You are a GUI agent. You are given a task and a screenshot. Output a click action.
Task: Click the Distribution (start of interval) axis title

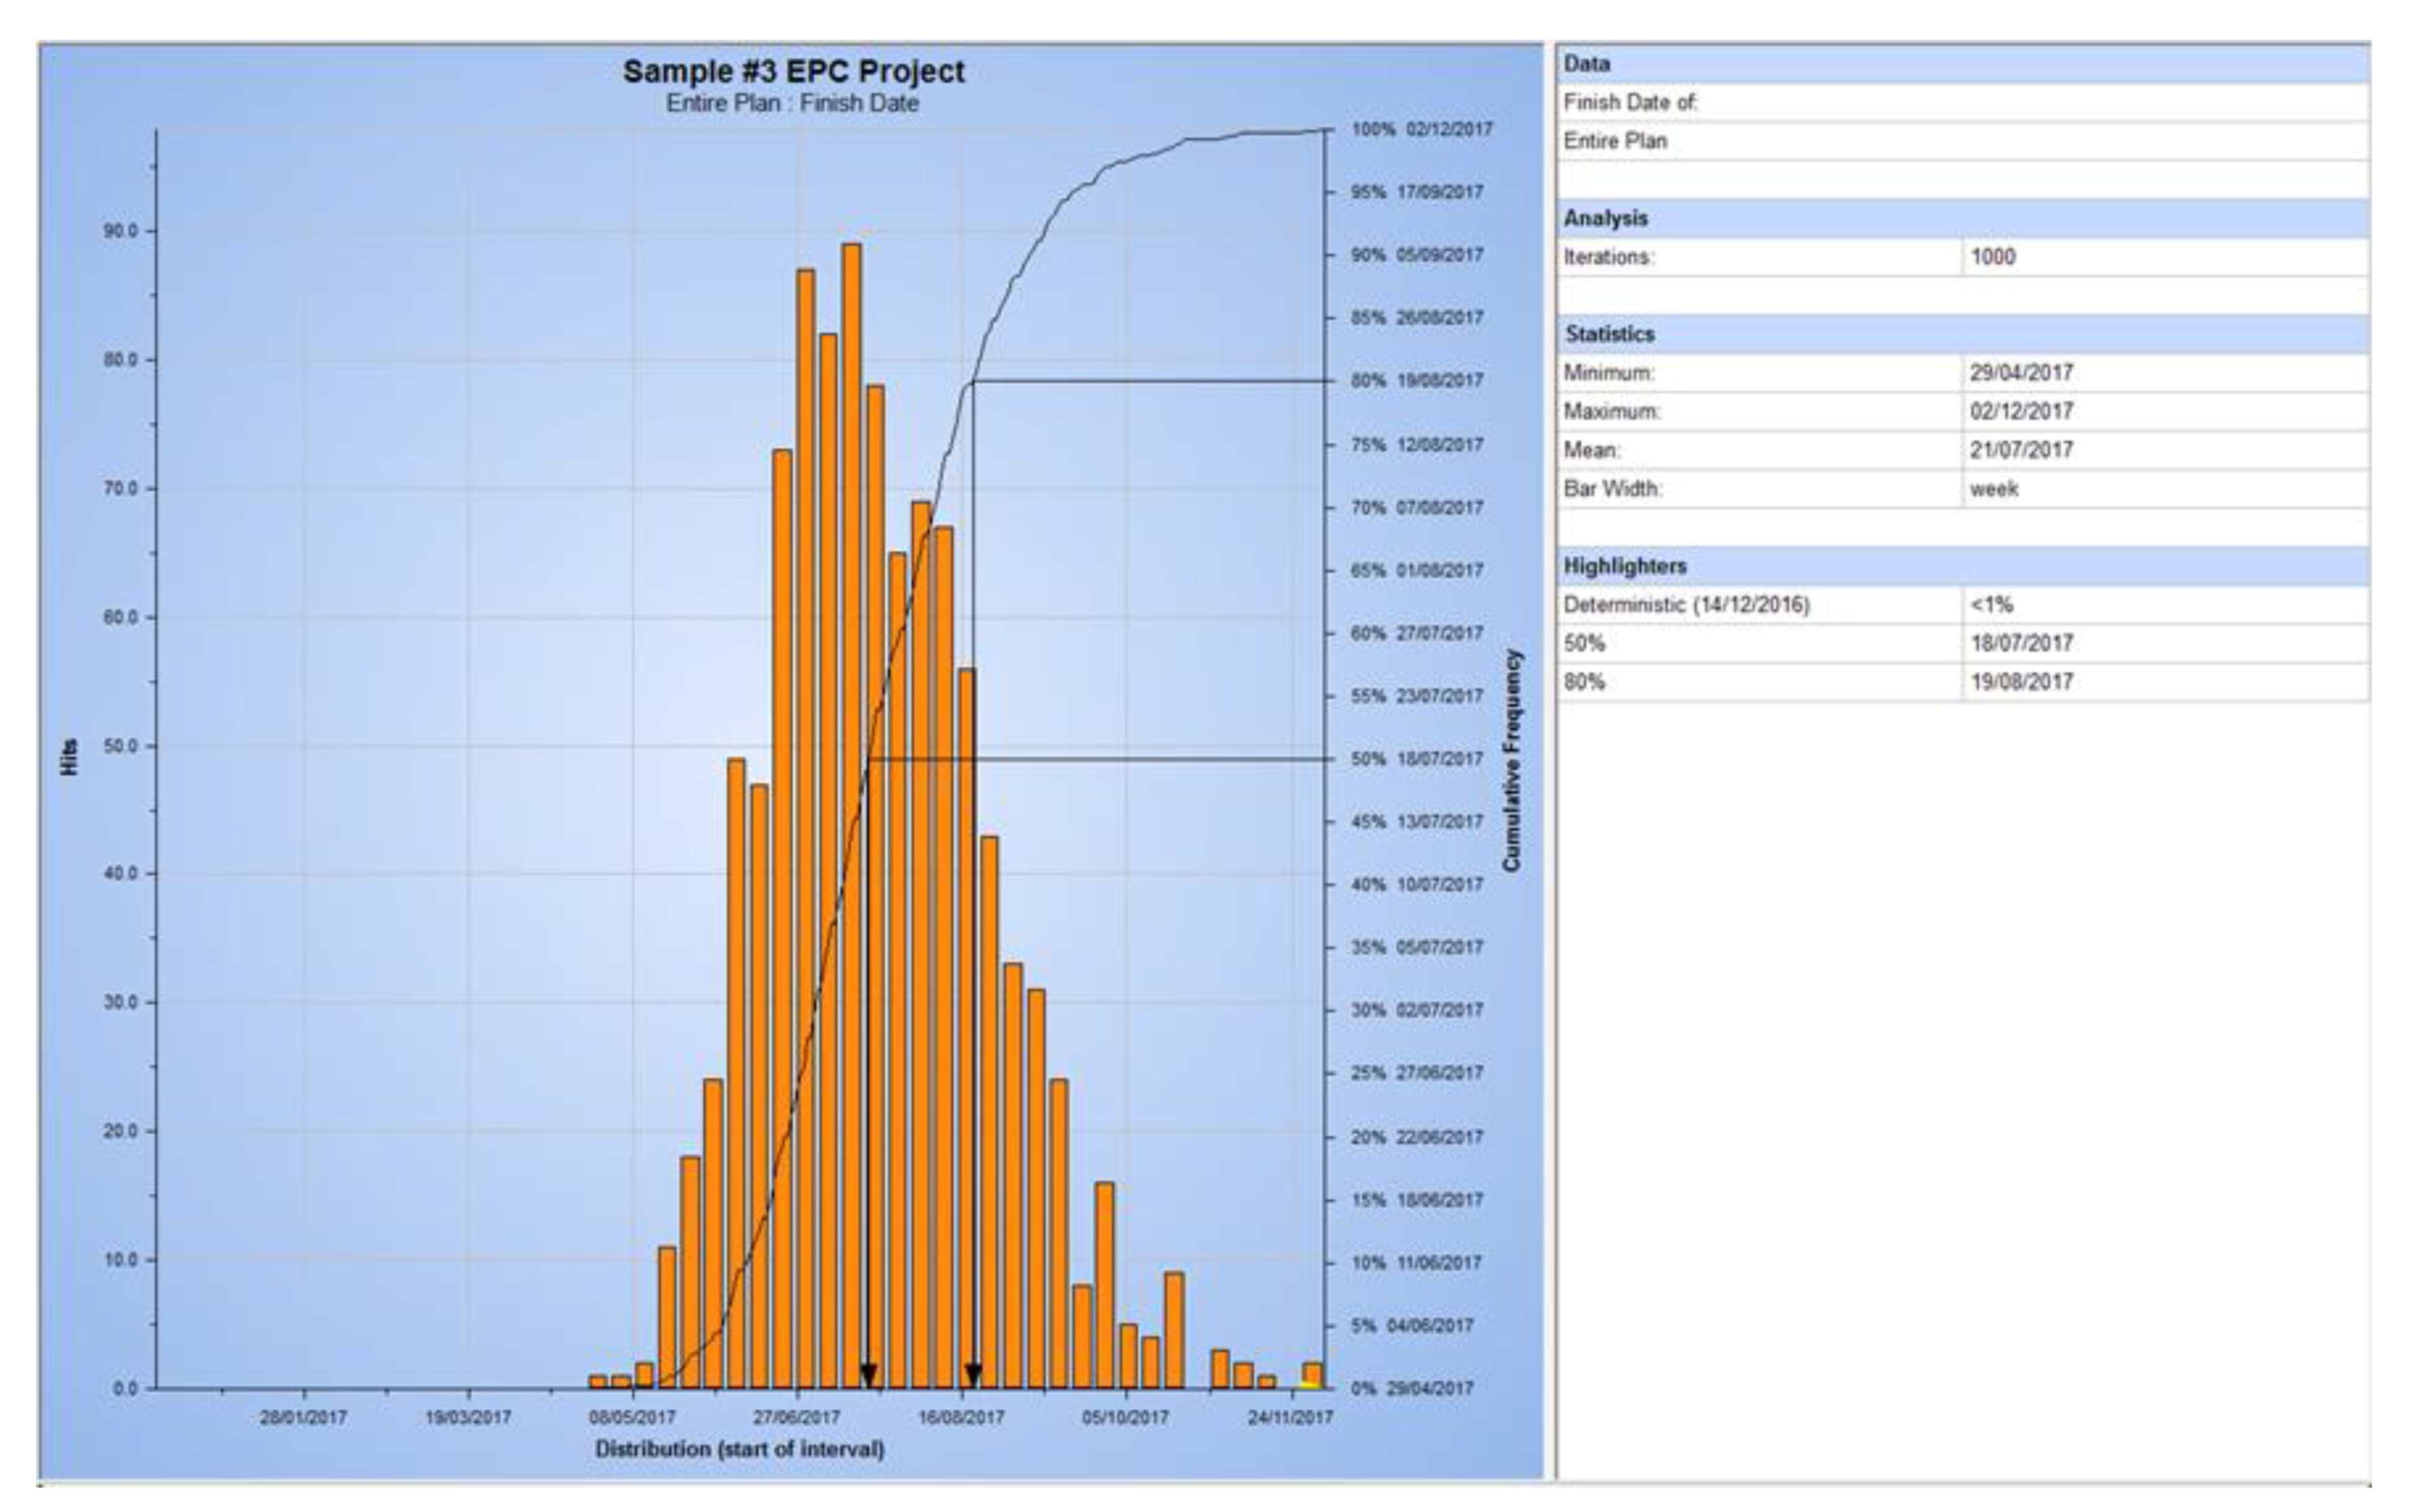pyautogui.click(x=739, y=1448)
